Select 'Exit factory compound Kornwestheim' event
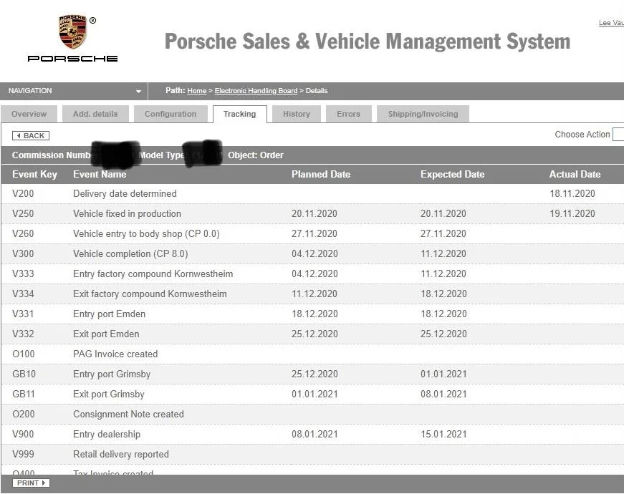624x494 pixels. [x=150, y=294]
